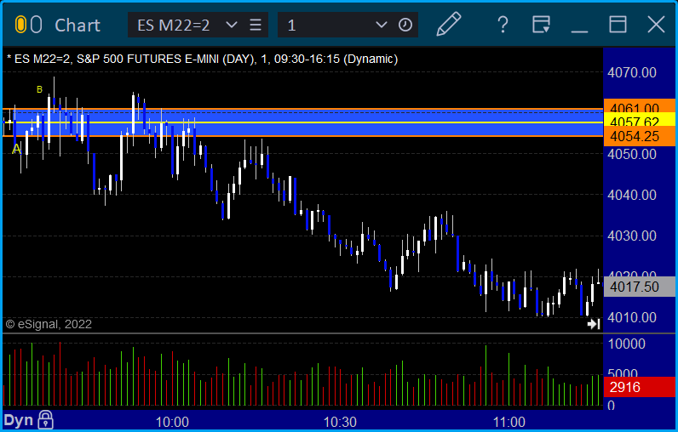The height and width of the screenshot is (432, 678).
Task: Click the 4010.00 price axis label
Action: (632, 317)
